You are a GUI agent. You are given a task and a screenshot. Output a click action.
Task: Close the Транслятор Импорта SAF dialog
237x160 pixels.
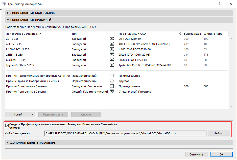[x=231, y=4]
